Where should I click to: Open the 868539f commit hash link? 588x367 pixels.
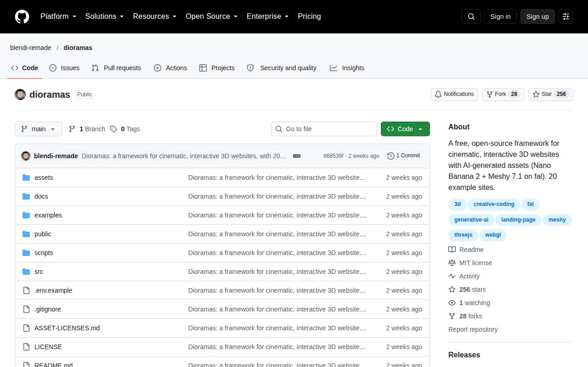pyautogui.click(x=333, y=156)
